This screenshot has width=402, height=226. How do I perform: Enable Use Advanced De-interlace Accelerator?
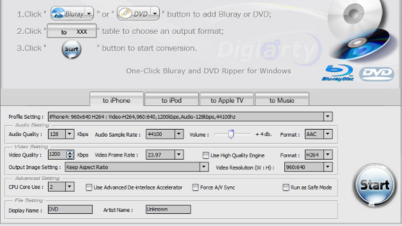[x=89, y=187]
